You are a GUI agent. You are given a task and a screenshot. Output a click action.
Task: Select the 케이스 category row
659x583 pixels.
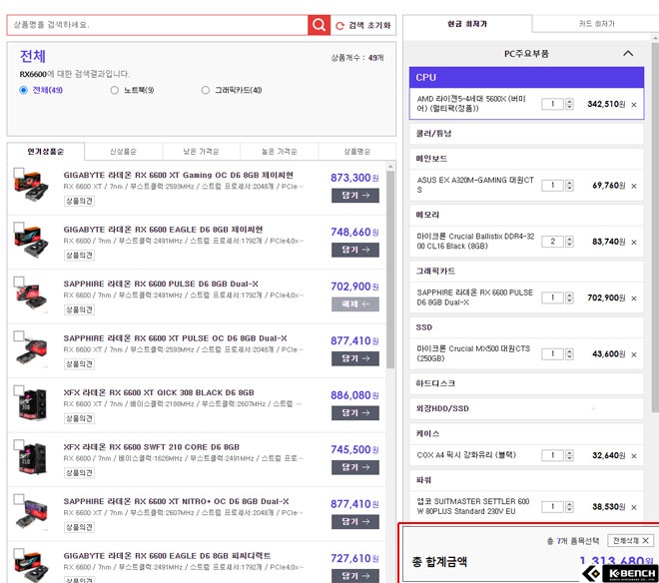point(526,433)
